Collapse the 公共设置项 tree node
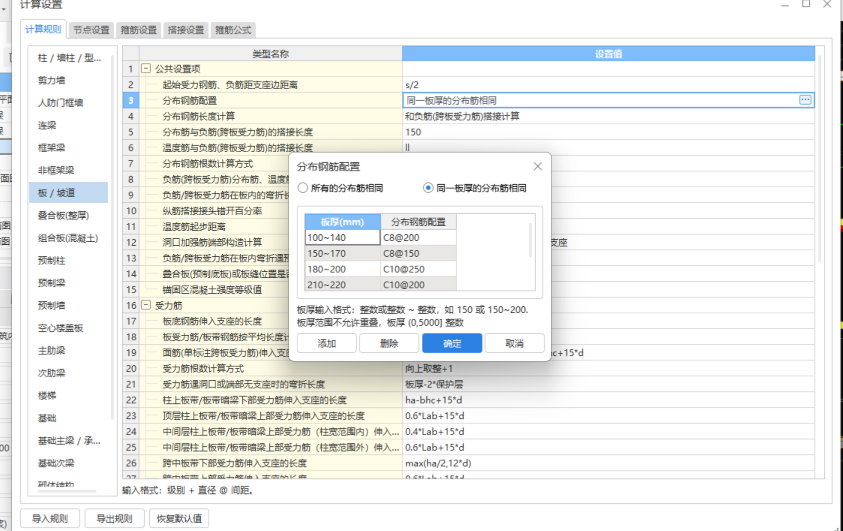Image resolution: width=843 pixels, height=531 pixels. coord(145,69)
